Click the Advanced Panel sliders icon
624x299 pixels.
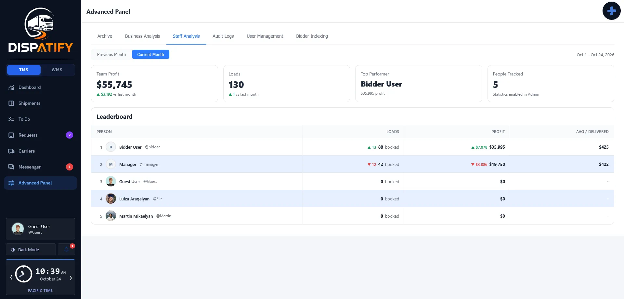click(x=11, y=183)
